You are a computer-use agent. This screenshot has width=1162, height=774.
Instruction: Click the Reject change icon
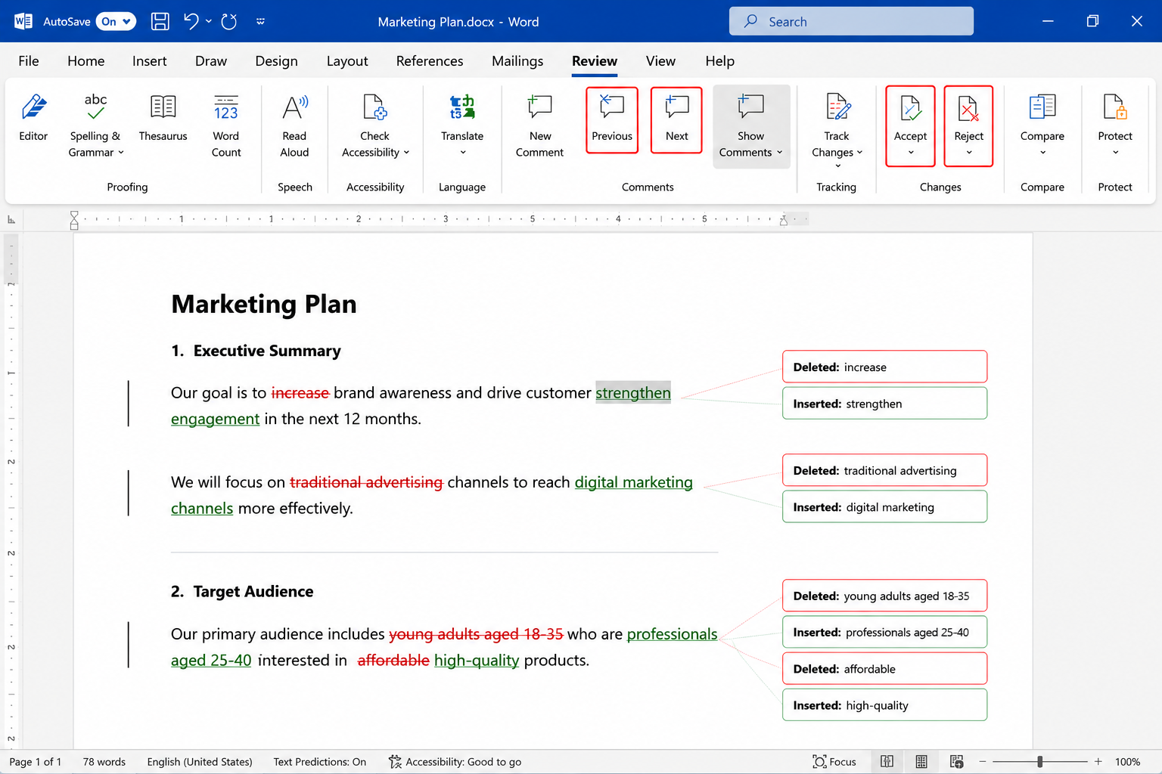[x=968, y=109]
